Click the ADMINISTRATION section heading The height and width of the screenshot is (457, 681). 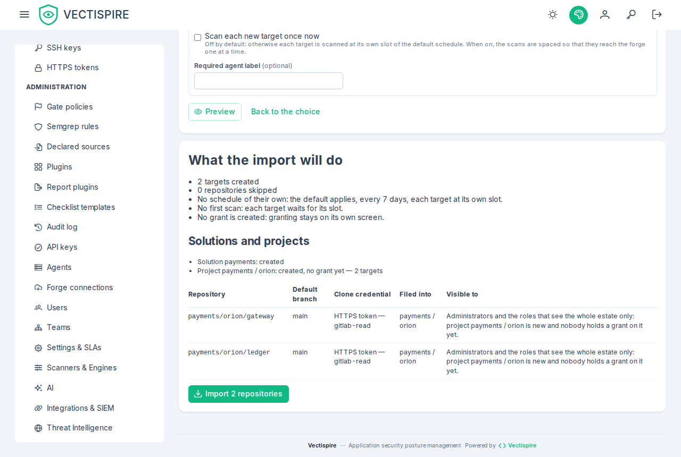tap(56, 87)
